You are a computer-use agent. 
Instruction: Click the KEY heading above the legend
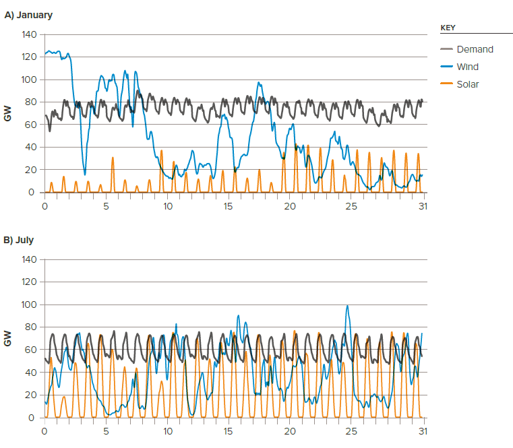click(448, 28)
